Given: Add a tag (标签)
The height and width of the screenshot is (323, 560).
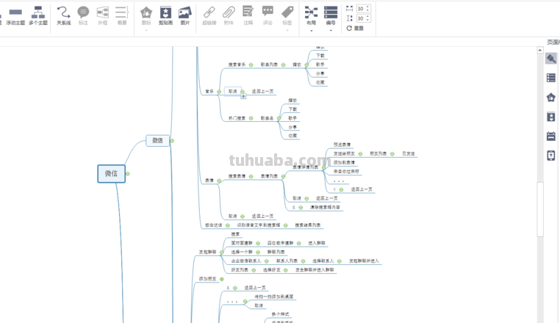Looking at the screenshot, I should tap(287, 16).
